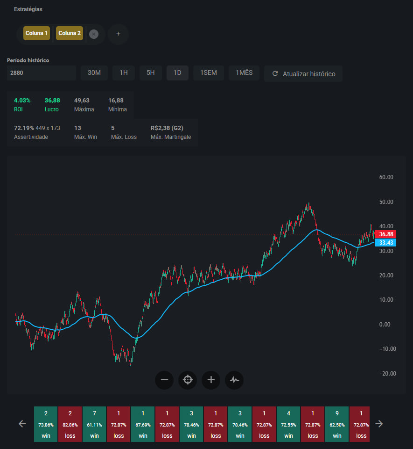The image size is (413, 449).
Task: Click Atualizar histórico button
Action: (x=303, y=74)
